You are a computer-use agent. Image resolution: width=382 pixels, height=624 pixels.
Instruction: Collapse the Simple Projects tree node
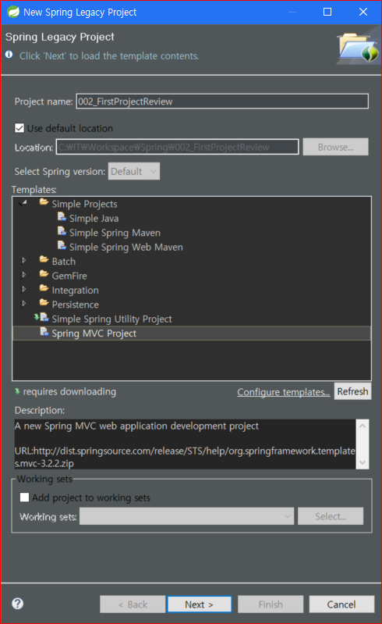(x=23, y=203)
